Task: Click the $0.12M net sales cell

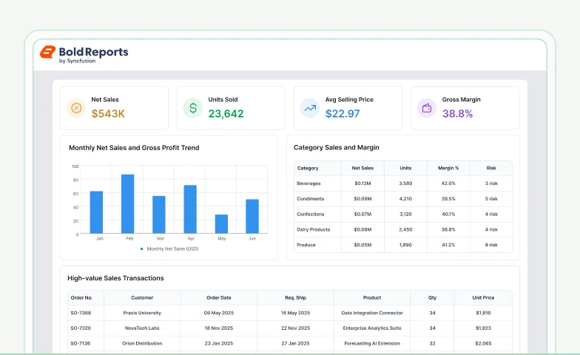Action: click(x=362, y=183)
